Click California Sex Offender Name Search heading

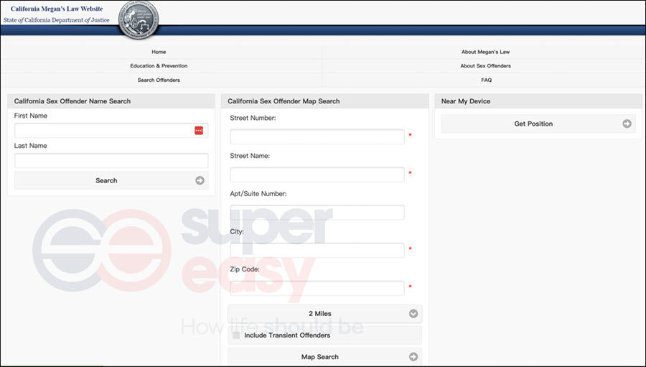tap(72, 101)
